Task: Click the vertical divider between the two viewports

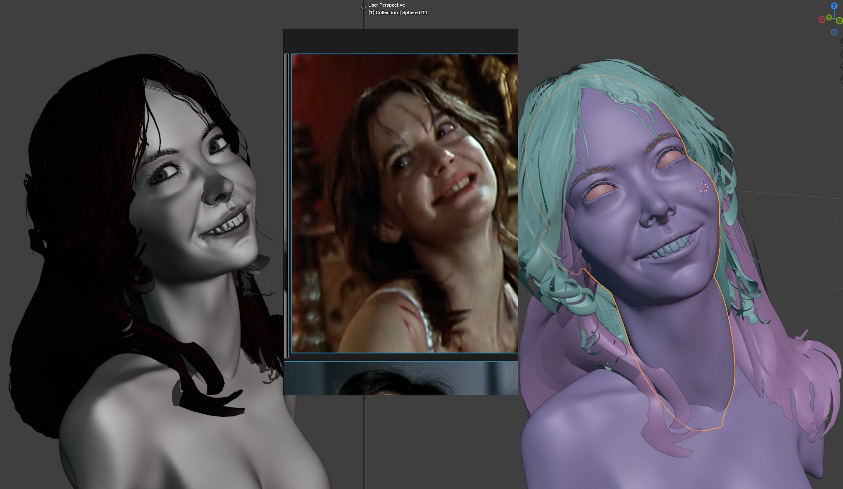Action: 364,439
